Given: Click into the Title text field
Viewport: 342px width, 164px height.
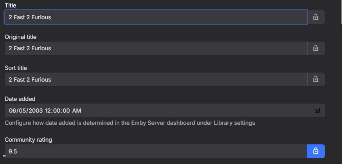Looking at the screenshot, I should coord(157,17).
